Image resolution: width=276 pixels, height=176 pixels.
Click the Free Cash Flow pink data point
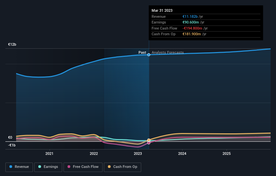coord(149,143)
